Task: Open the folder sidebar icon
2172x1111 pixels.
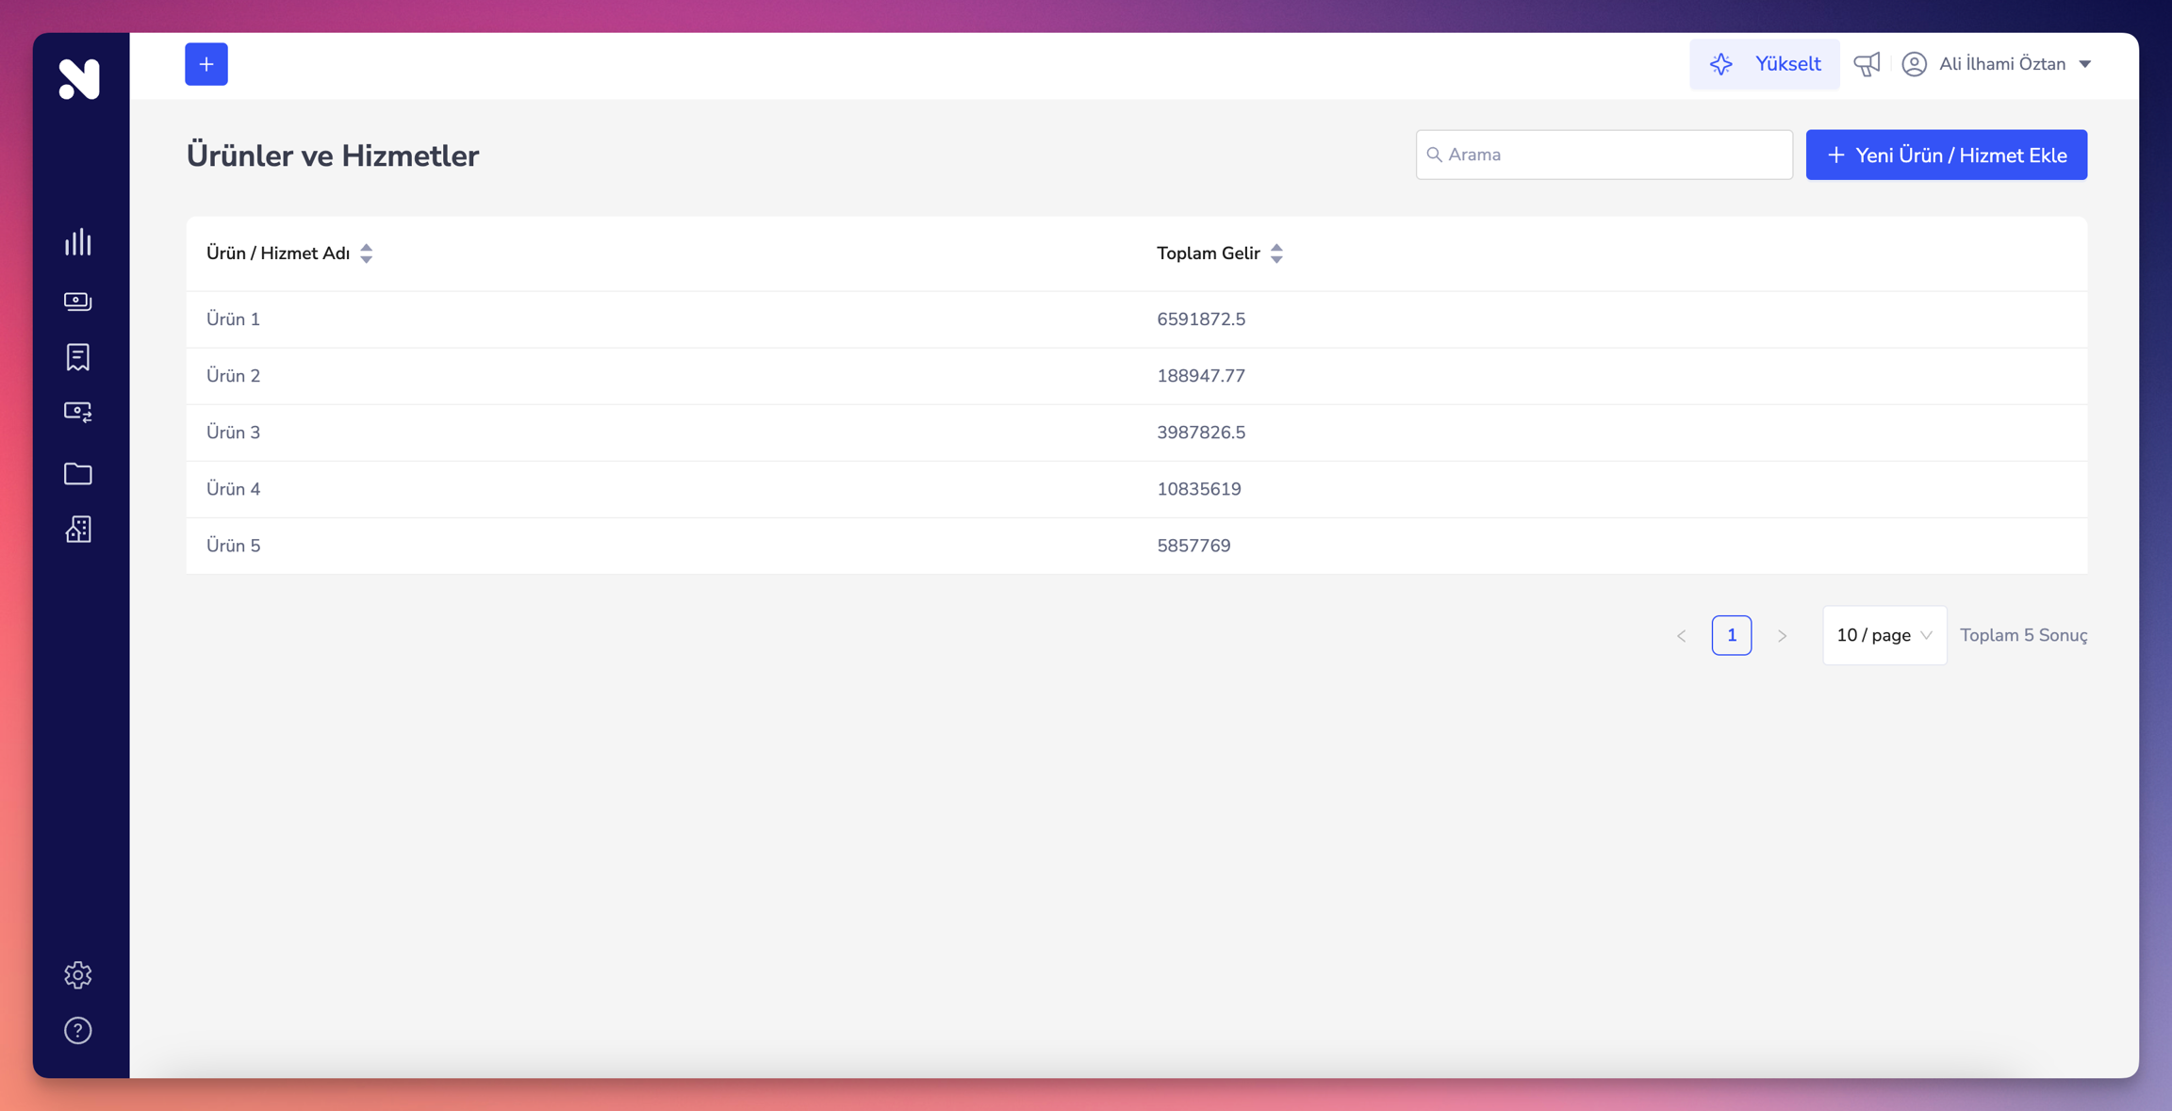Action: click(x=78, y=473)
